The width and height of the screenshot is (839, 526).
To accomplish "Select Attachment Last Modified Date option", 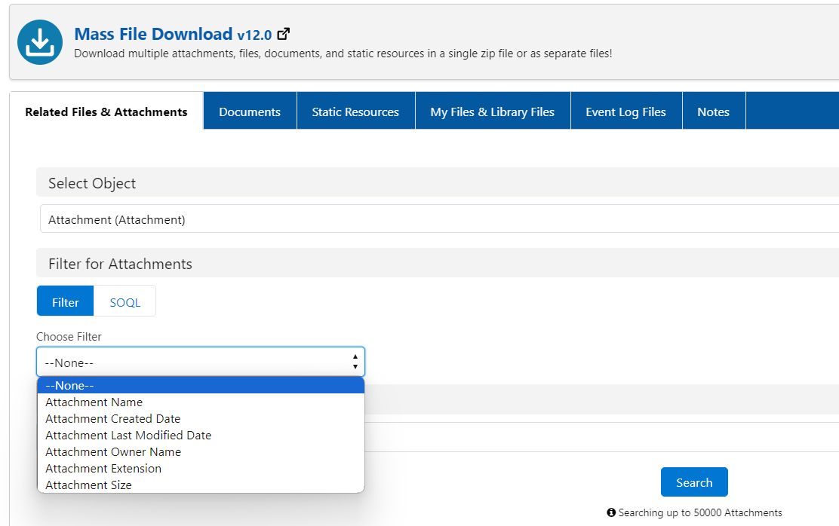I will [201, 435].
